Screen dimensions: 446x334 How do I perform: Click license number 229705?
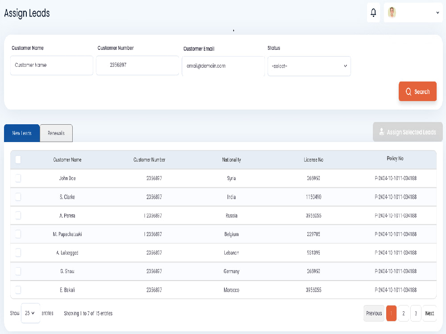[314, 234]
